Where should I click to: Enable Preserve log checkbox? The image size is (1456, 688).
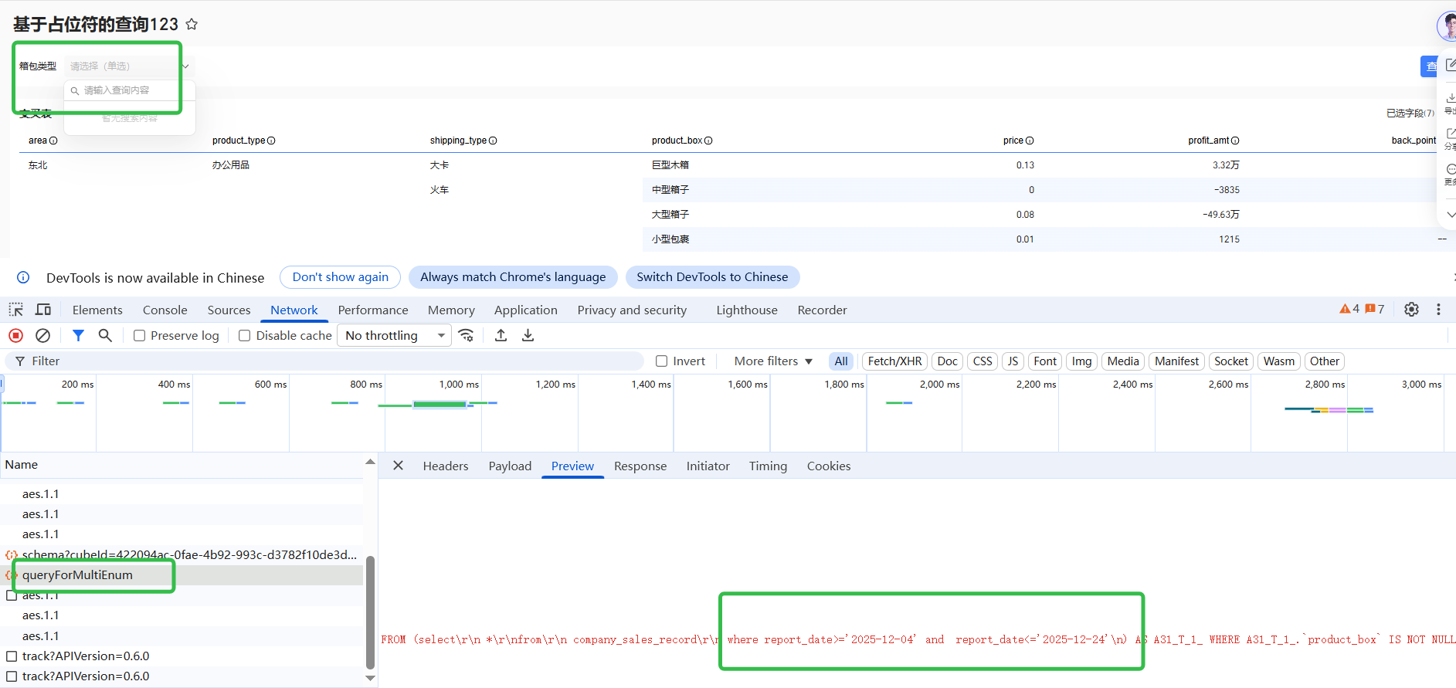140,336
